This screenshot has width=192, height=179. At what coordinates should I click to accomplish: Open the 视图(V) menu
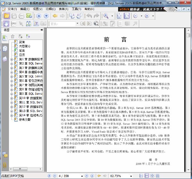pyautogui.click(x=38, y=9)
